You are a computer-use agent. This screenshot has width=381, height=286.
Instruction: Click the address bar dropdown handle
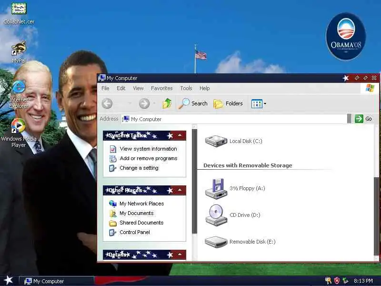pyautogui.click(x=349, y=119)
